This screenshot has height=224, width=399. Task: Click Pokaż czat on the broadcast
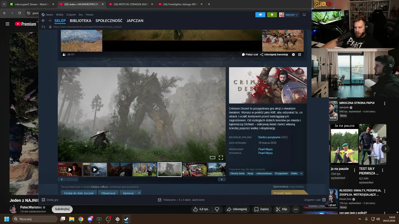click(250, 54)
